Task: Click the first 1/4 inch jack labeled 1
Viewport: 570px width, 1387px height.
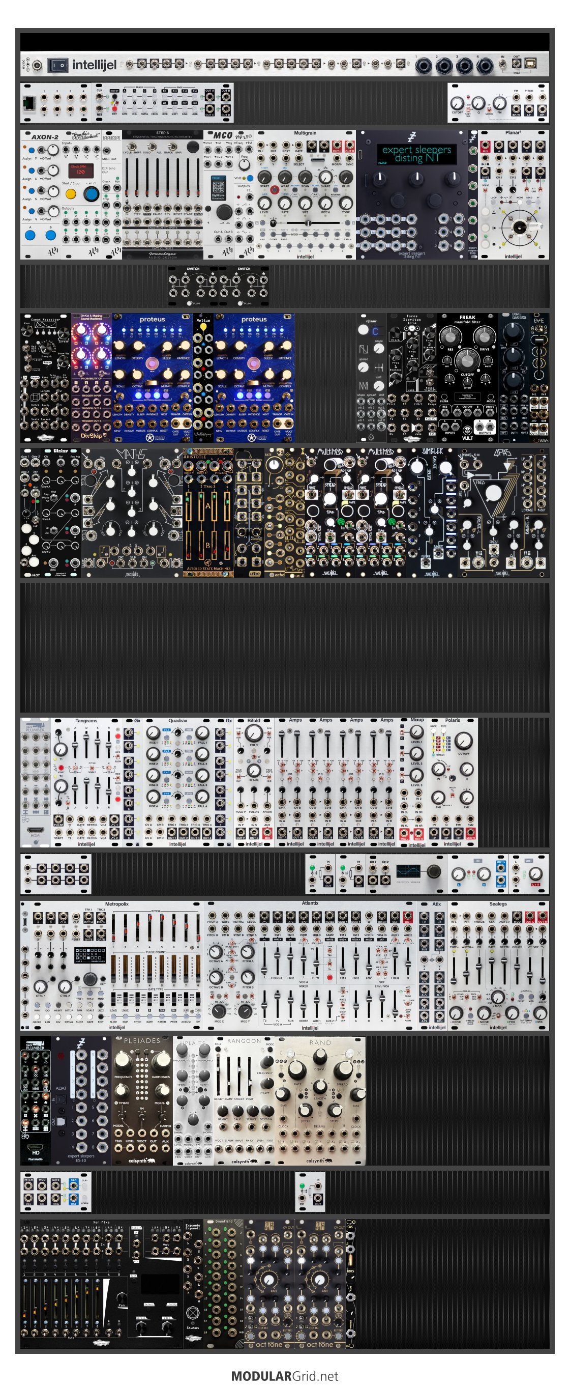Action: [x=423, y=67]
